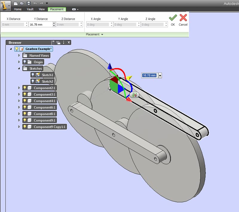Collapse the Gearbox Example root node
The height and width of the screenshot is (212, 239).
[11, 49]
